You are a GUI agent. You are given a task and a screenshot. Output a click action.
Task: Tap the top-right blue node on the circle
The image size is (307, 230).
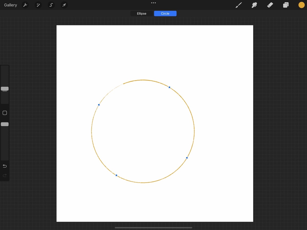pos(169,87)
